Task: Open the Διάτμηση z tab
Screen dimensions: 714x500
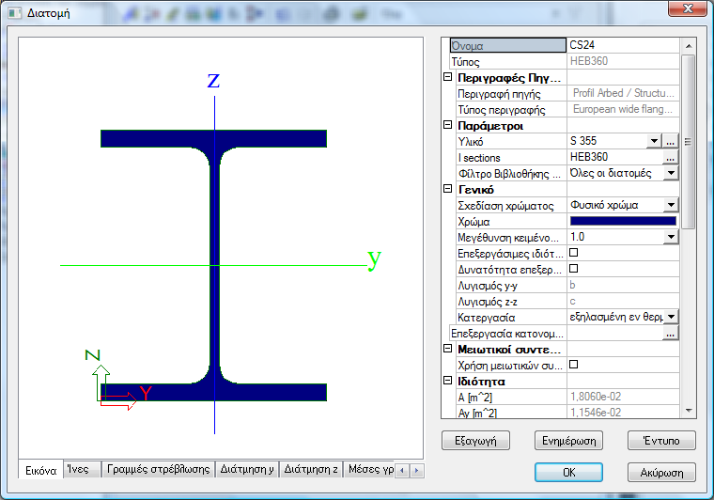Action: [311, 469]
